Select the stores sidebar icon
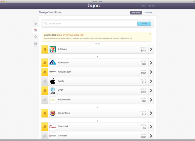This screenshot has width=195, height=141. coord(36,30)
